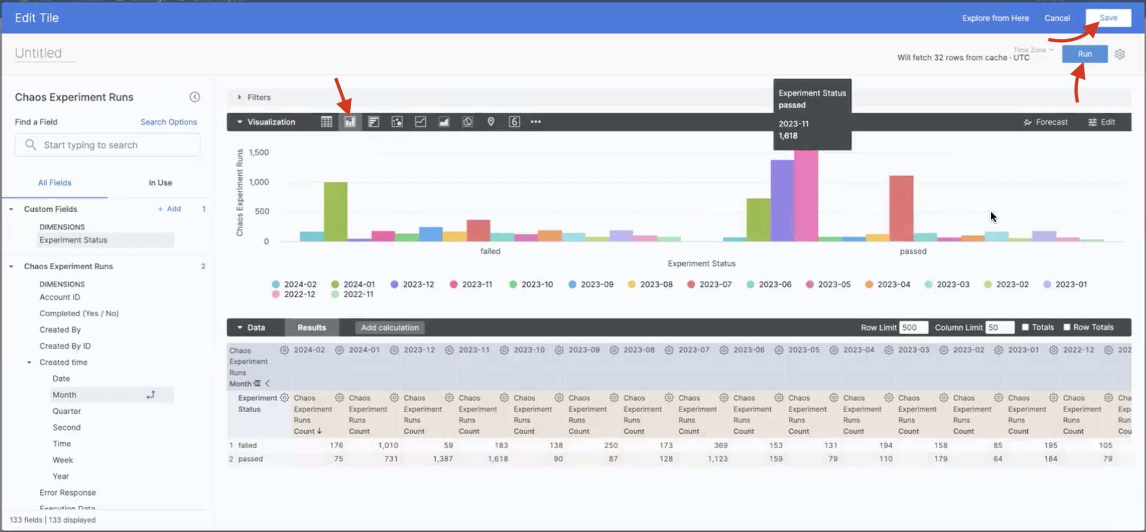This screenshot has height=532, width=1146.
Task: Select the table visualization icon
Action: click(x=326, y=122)
